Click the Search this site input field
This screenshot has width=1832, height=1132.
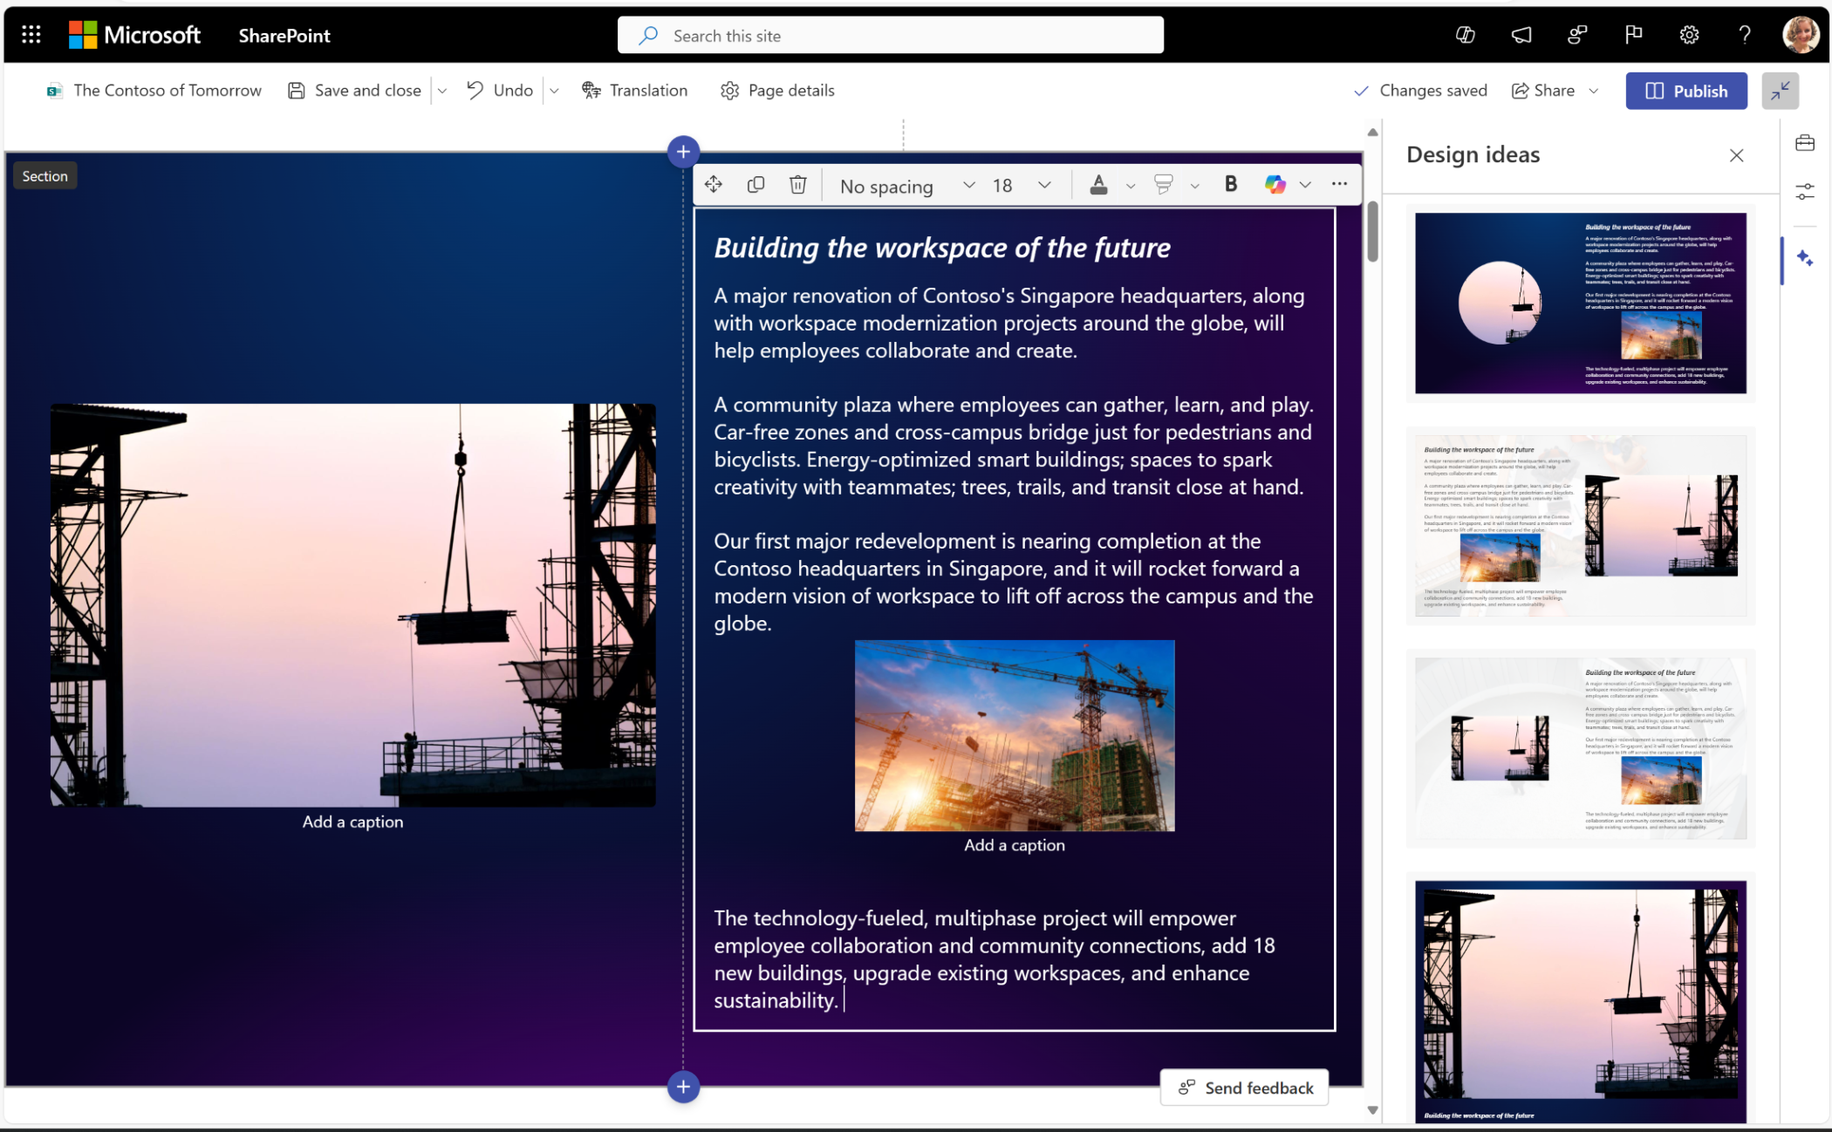tap(892, 36)
